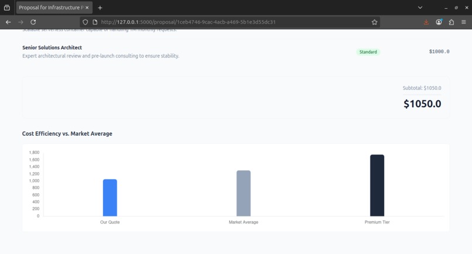Click the Our Quote axis label

[x=110, y=222]
